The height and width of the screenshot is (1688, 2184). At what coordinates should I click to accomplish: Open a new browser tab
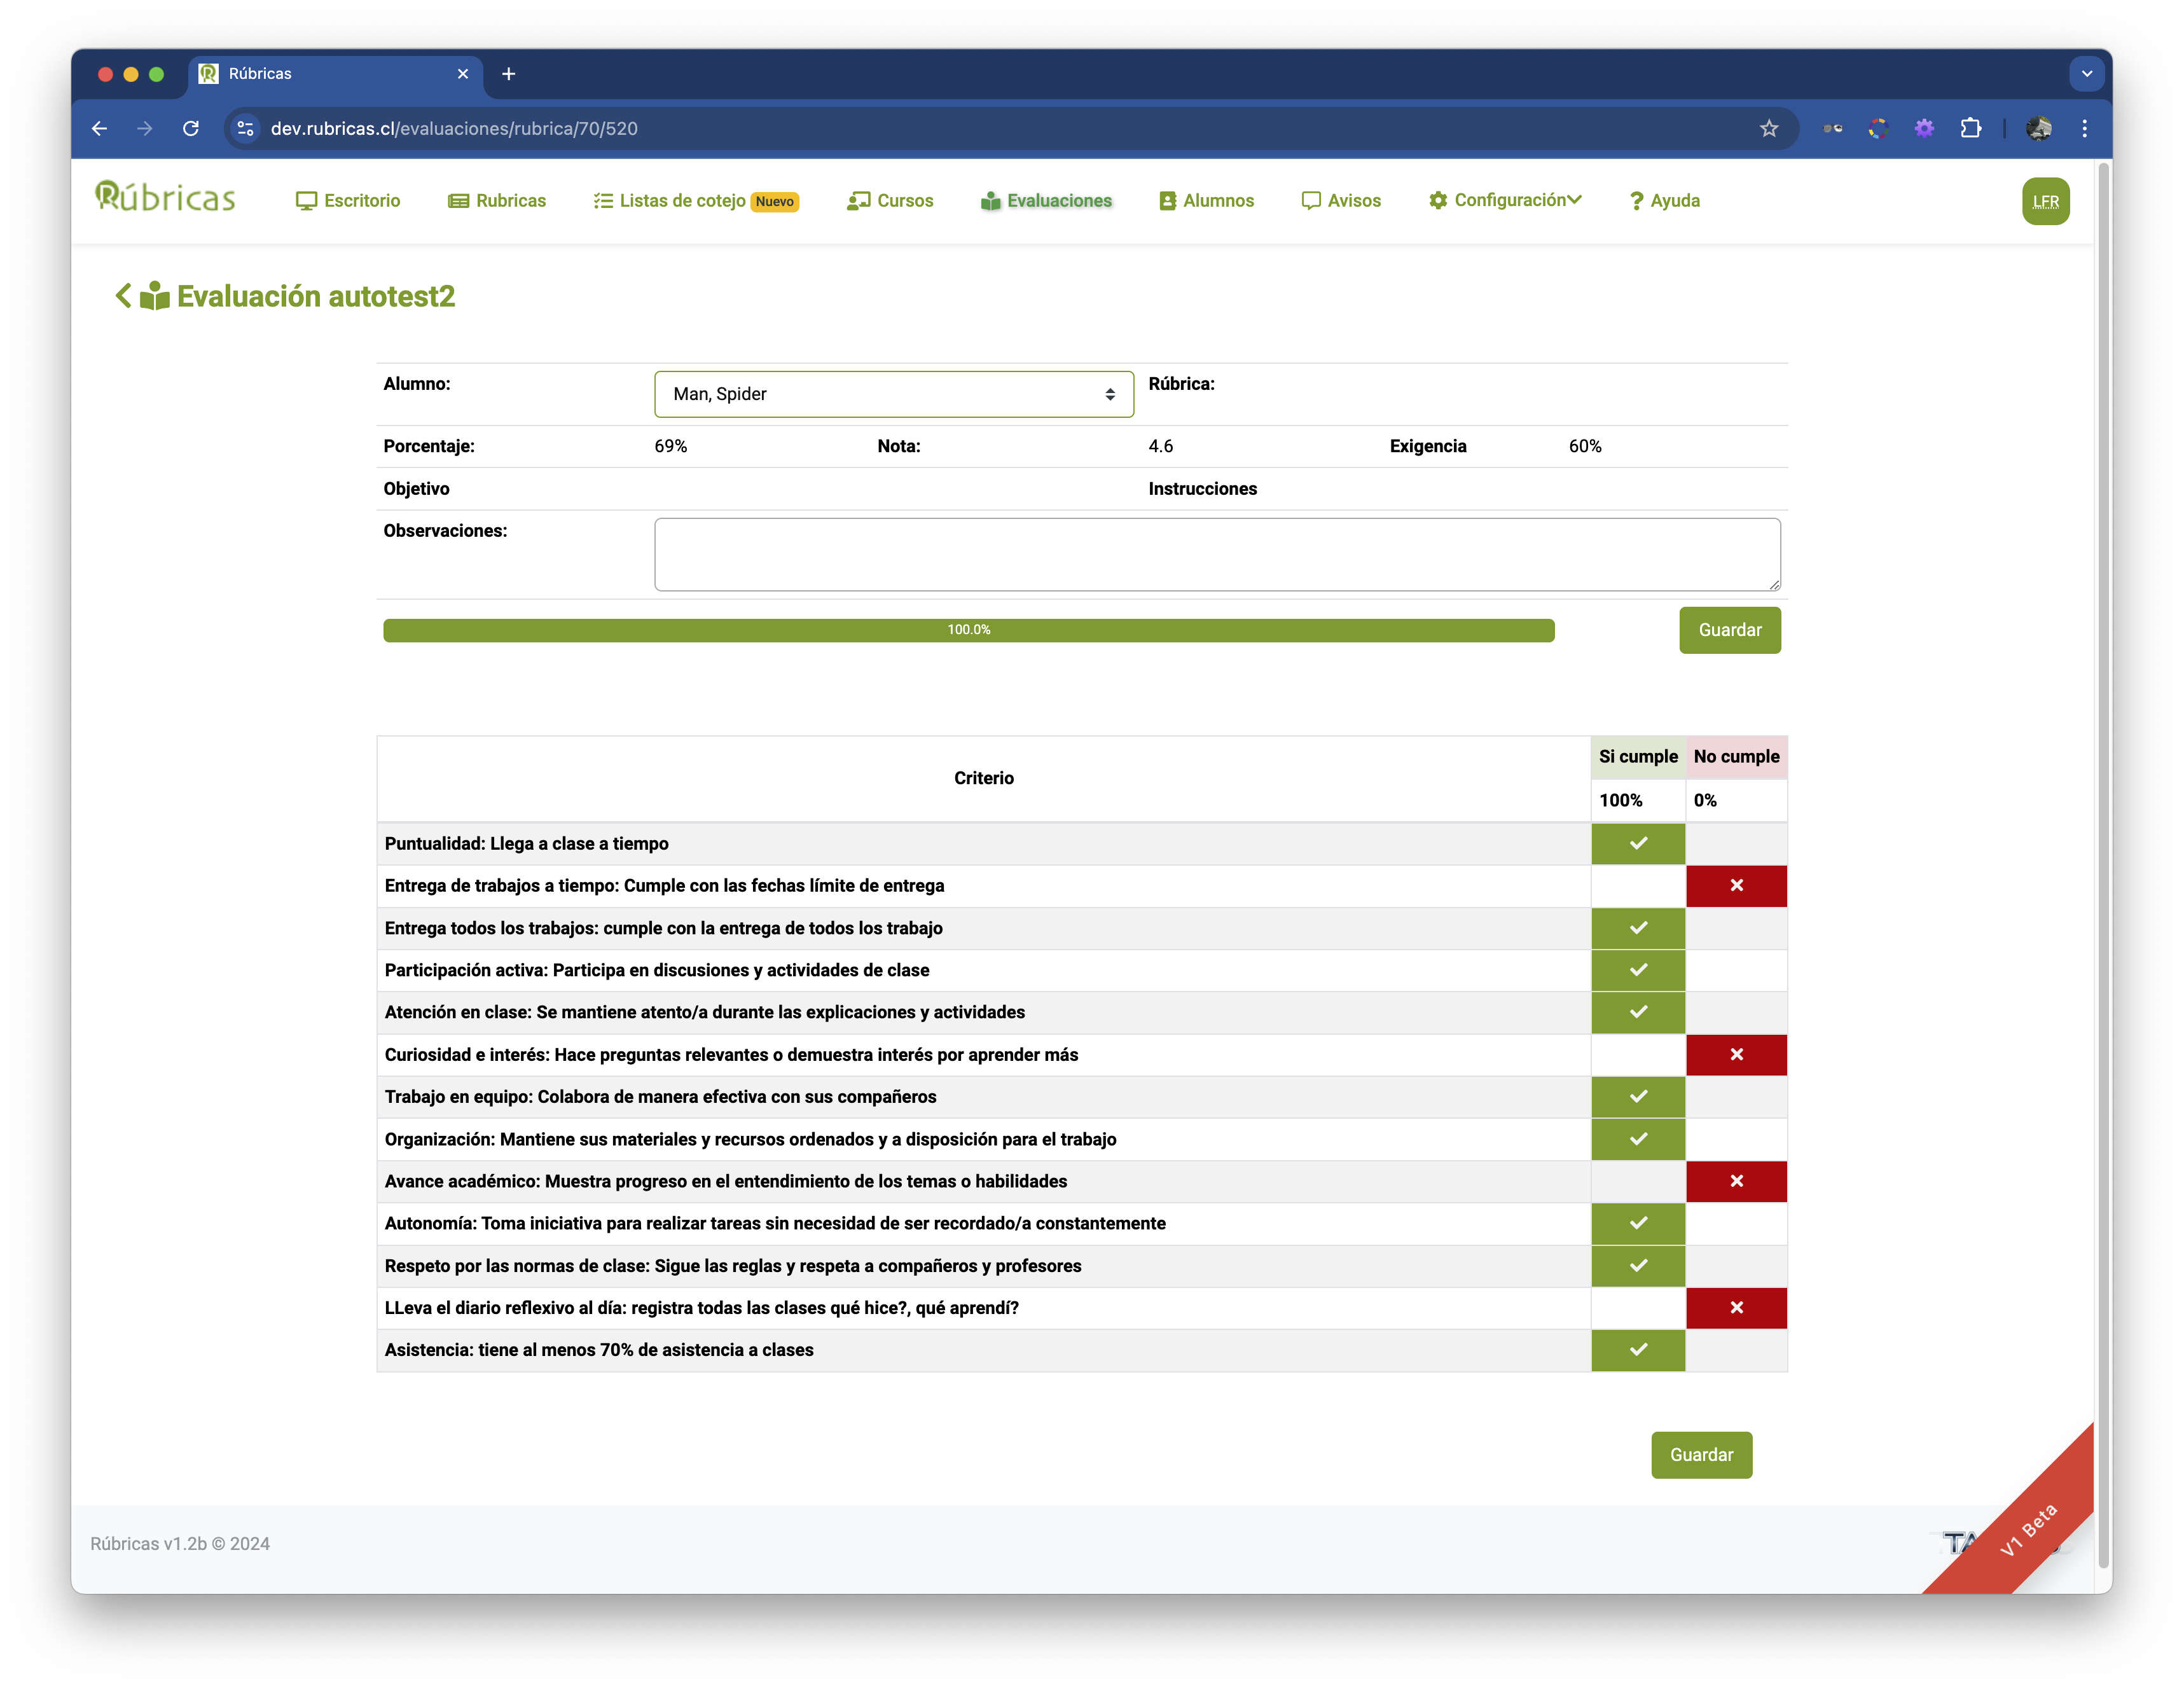click(508, 74)
